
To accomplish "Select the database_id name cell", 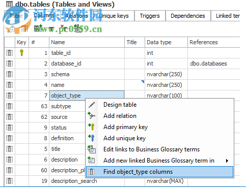I will pos(87,64).
